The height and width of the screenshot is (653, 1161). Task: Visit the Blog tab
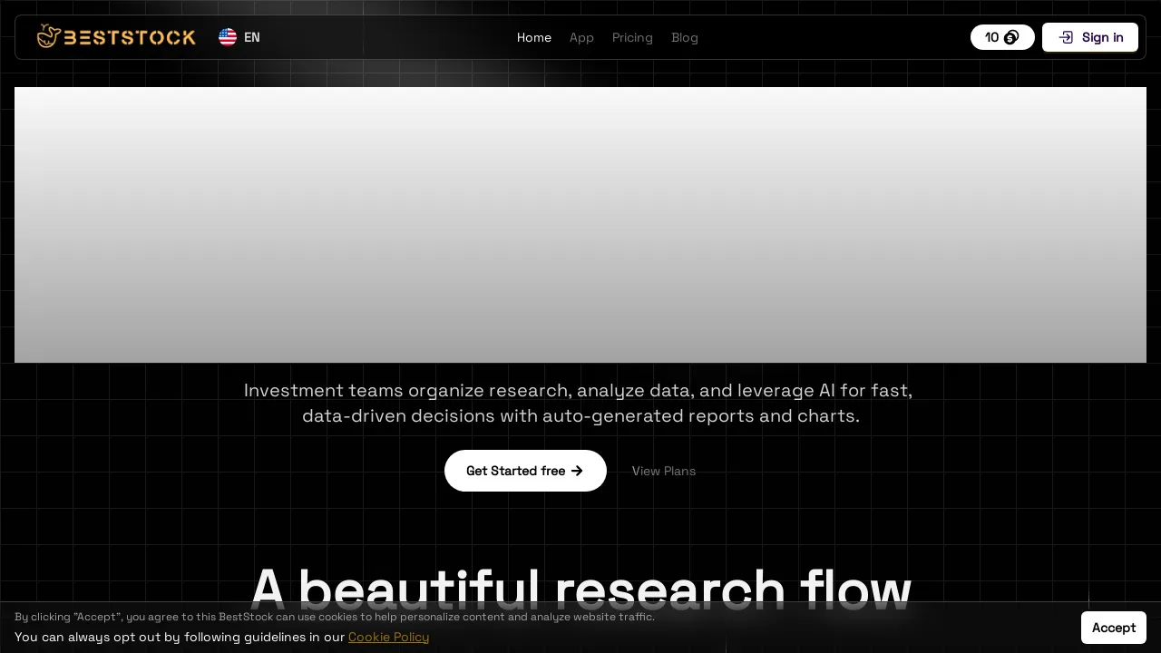[685, 37]
